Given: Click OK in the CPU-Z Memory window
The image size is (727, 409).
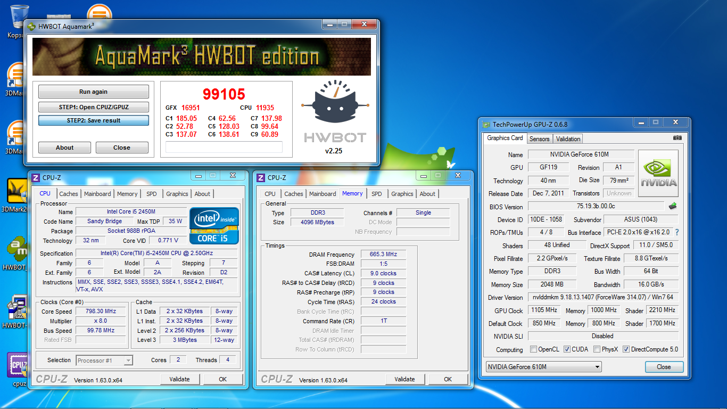Looking at the screenshot, I should (448, 379).
